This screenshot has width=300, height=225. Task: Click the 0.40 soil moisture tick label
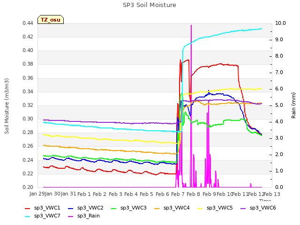[x=28, y=51]
